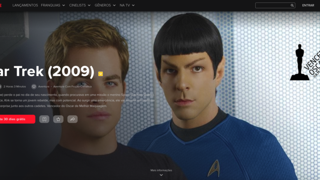The image size is (320, 180).
Task: Click the age rating 12 badge
Action: point(100,74)
